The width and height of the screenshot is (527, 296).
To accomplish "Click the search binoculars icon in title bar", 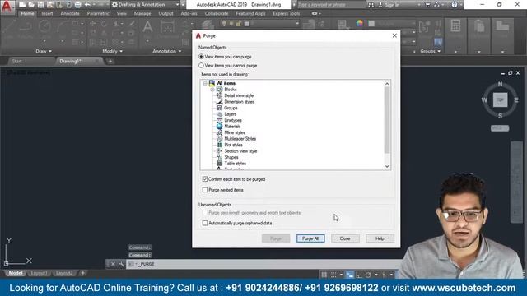I will coord(371,5).
